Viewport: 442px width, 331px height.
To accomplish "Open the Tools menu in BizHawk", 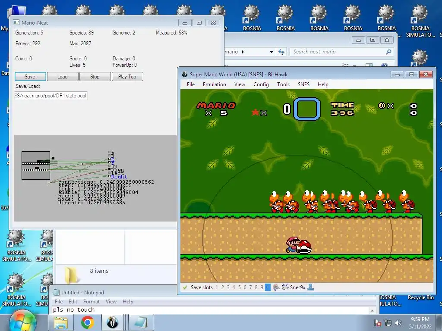I will coord(283,84).
